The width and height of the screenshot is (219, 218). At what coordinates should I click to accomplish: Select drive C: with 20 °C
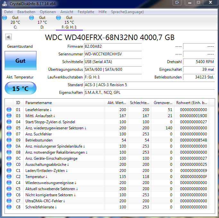point(15,22)
